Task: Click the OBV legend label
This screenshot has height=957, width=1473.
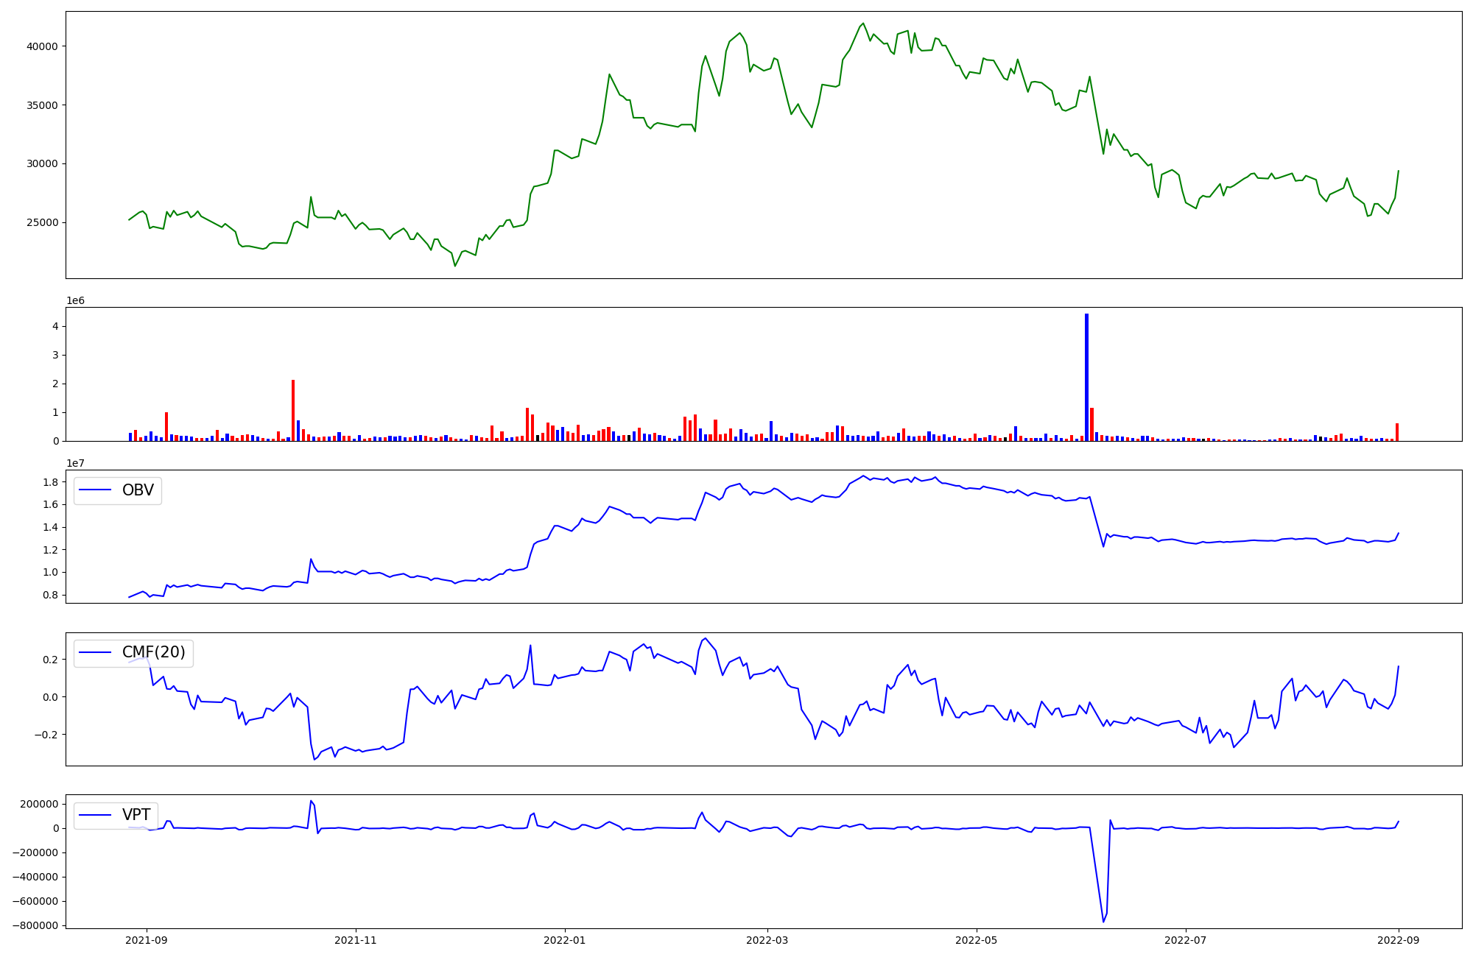Action: [138, 490]
